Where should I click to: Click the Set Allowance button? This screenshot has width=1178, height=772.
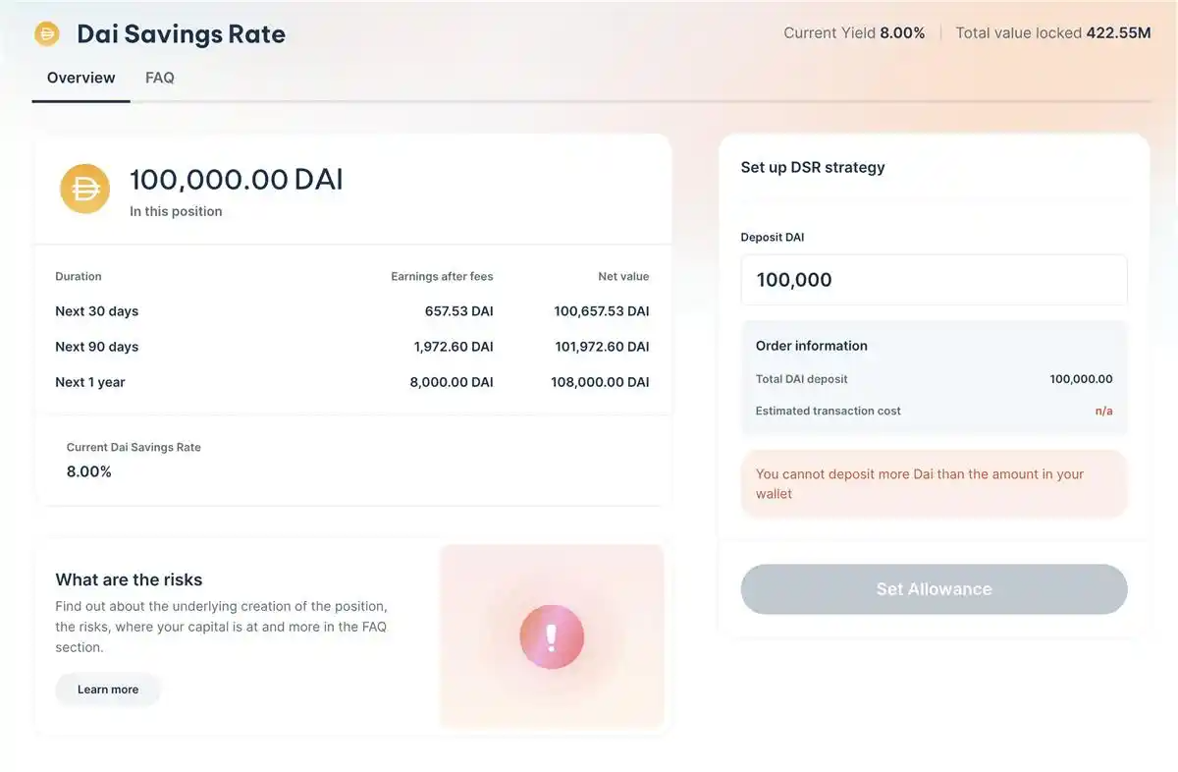coord(934,589)
